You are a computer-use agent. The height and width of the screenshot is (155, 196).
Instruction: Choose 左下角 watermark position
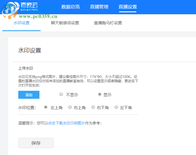click(116, 107)
